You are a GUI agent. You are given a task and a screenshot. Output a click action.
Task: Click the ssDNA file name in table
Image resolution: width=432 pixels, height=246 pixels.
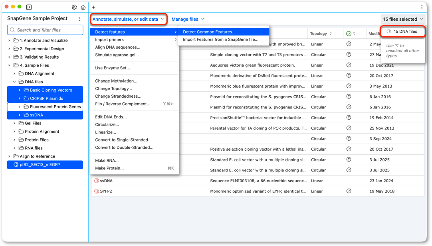click(x=106, y=181)
